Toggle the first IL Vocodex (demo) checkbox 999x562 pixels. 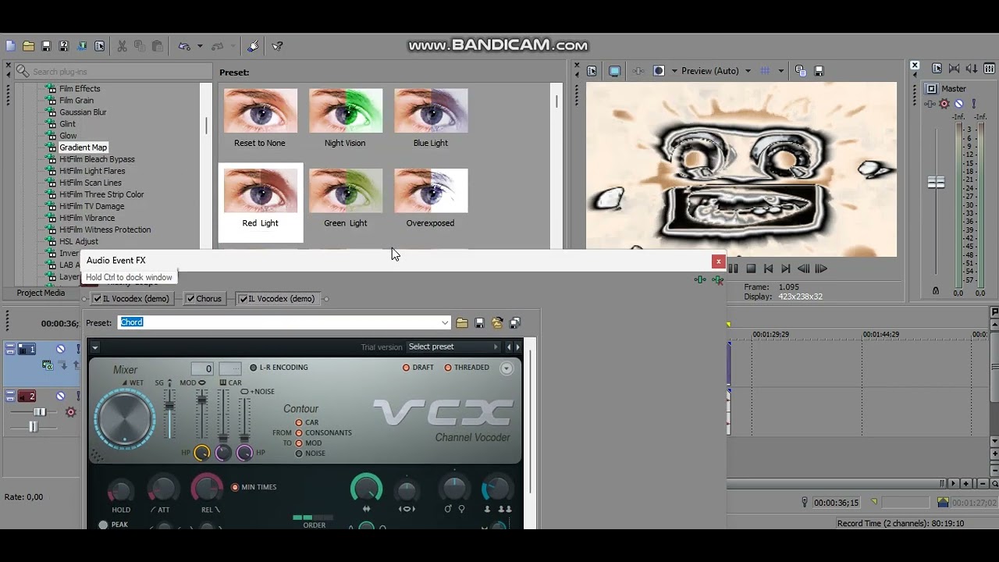(98, 299)
